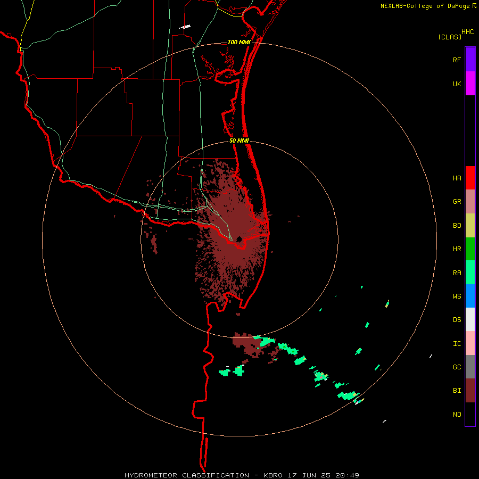The height and width of the screenshot is (479, 479).
Task: Select the GR pink-brown legend swatch
Action: [x=470, y=202]
